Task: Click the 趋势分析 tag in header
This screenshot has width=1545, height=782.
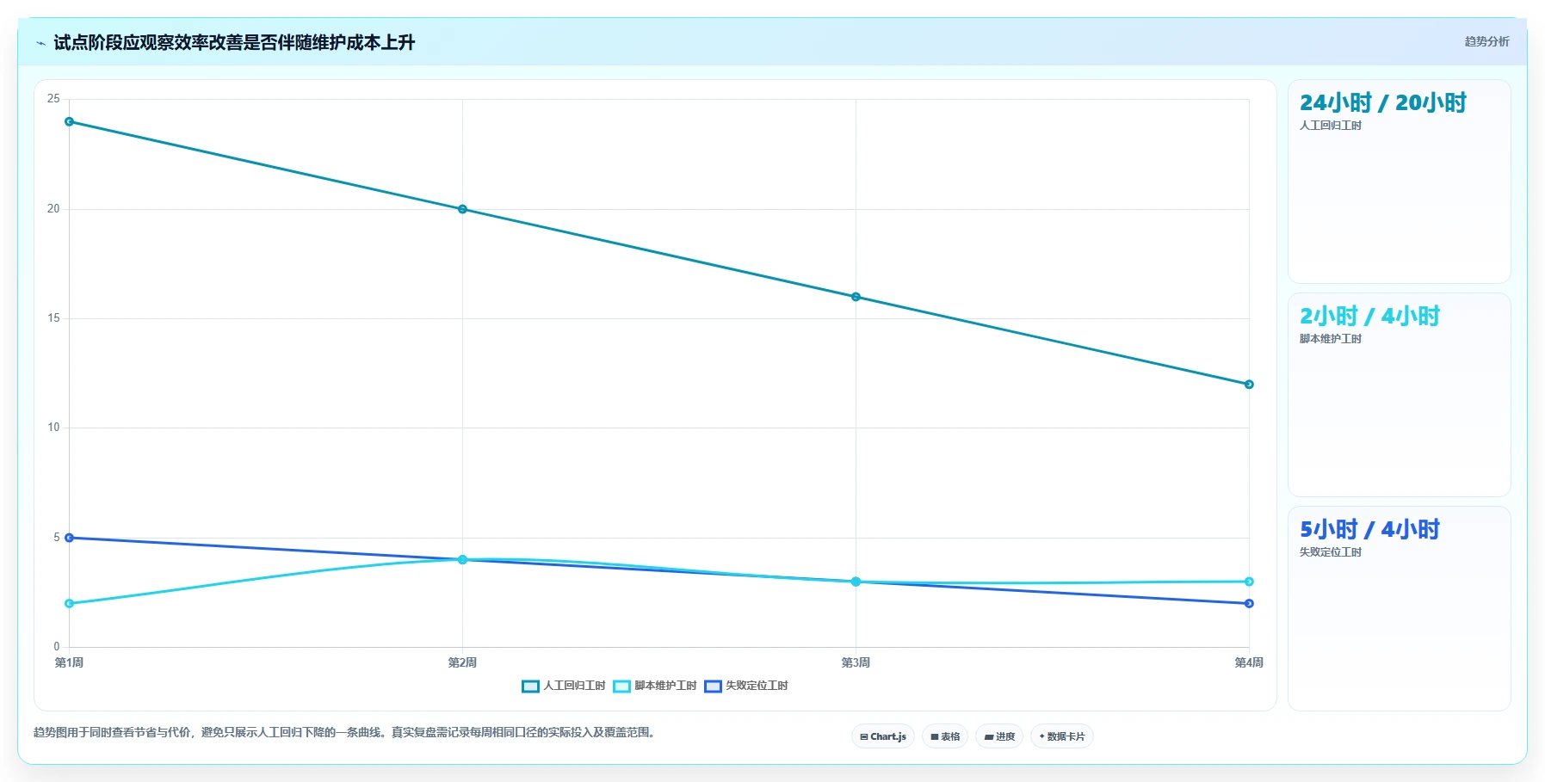Action: pyautogui.click(x=1486, y=41)
